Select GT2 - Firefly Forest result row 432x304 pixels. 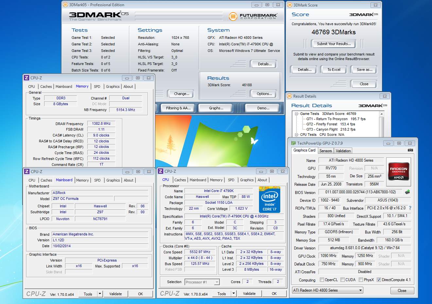tap(331, 124)
